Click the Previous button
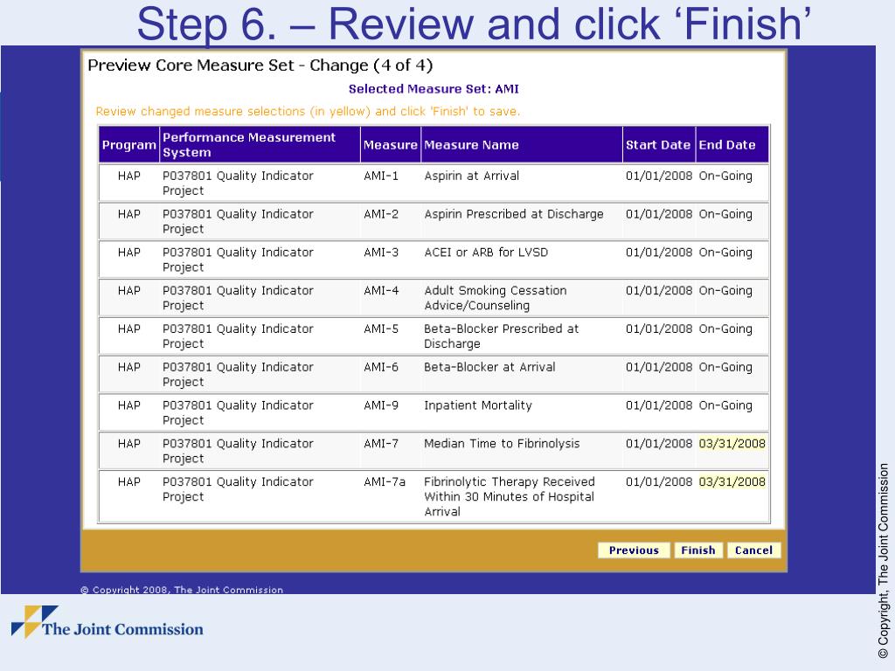Viewport: 895px width, 671px height. (x=634, y=550)
